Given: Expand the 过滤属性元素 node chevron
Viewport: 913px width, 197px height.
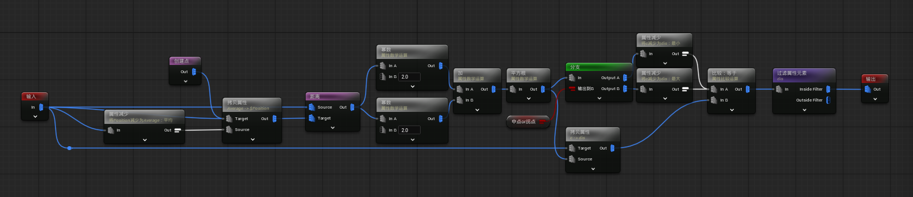Looking at the screenshot, I should pyautogui.click(x=804, y=110).
